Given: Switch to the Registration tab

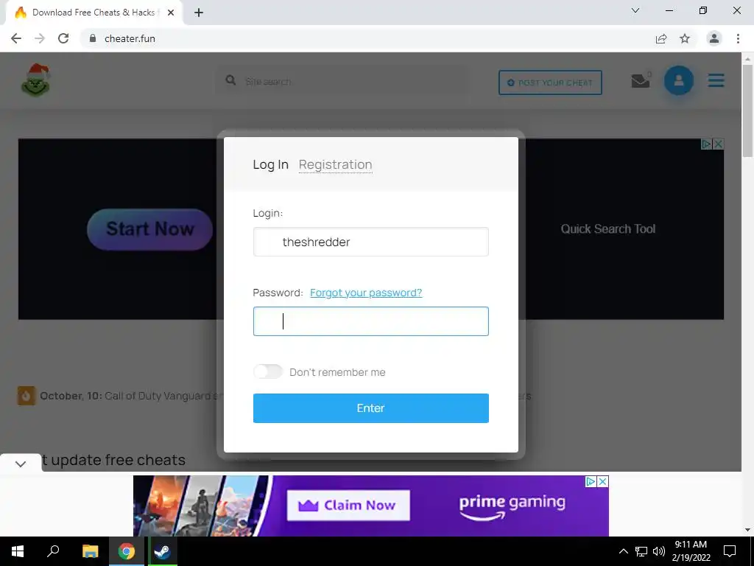Looking at the screenshot, I should (x=335, y=164).
